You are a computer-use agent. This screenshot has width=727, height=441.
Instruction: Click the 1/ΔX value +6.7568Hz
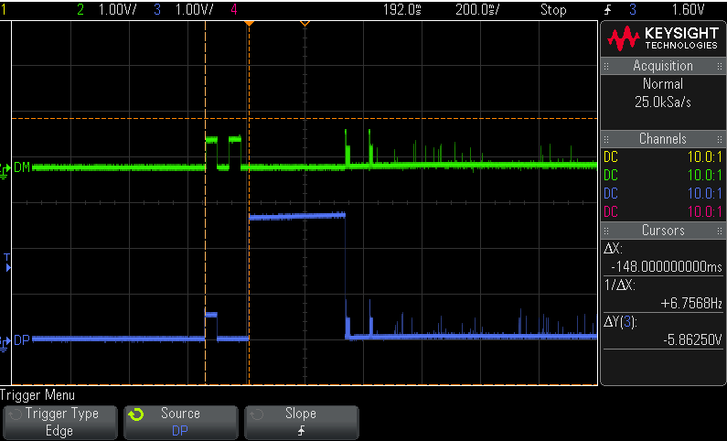click(x=691, y=303)
